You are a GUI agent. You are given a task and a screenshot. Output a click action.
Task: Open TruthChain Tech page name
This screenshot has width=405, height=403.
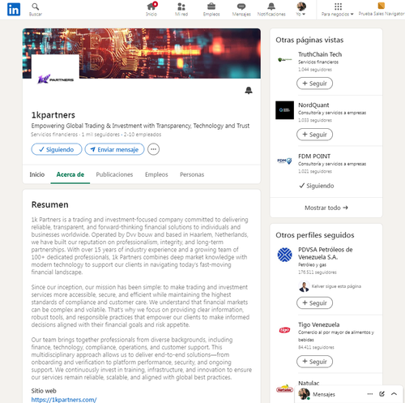320,54
